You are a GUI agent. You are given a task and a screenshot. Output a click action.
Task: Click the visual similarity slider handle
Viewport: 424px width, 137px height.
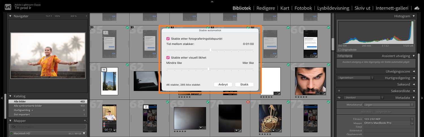click(208, 69)
